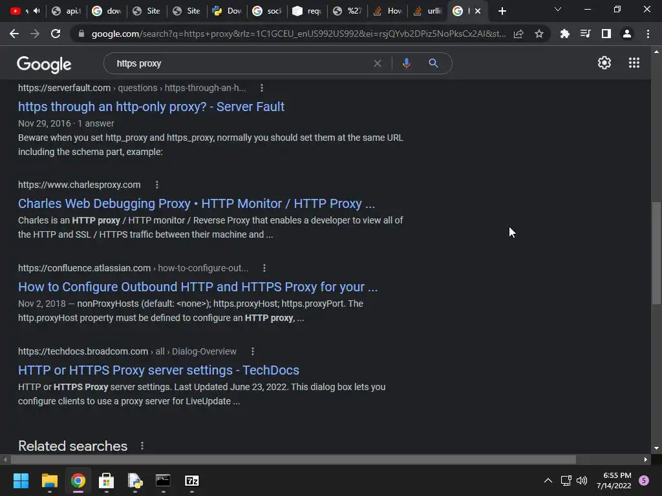Click the Google logo
The image size is (662, 496).
[44, 64]
